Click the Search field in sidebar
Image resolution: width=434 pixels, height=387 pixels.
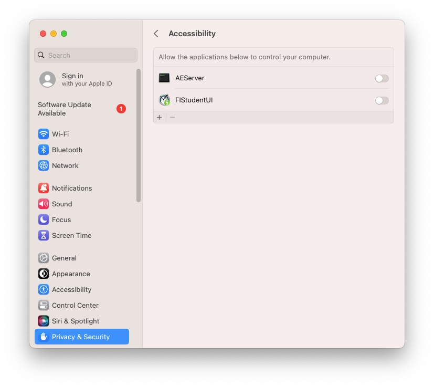point(86,55)
